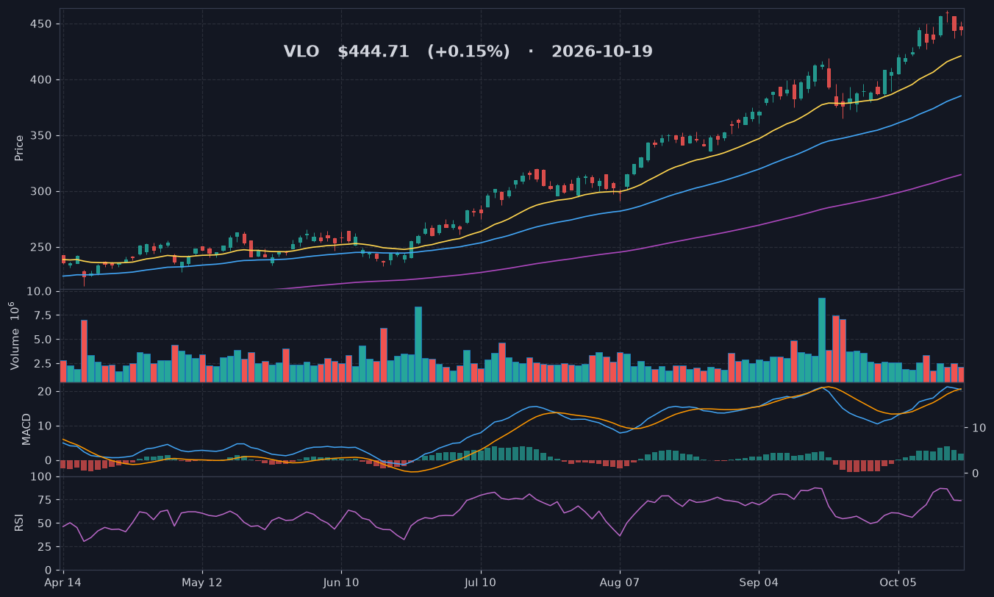Click the MACD axis label
Viewport: 994px width, 597px height.
(x=26, y=429)
